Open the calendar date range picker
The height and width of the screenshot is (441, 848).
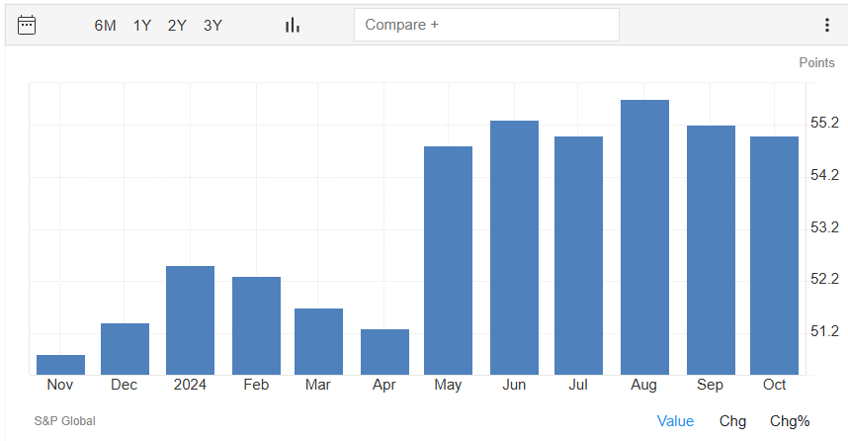pos(27,25)
